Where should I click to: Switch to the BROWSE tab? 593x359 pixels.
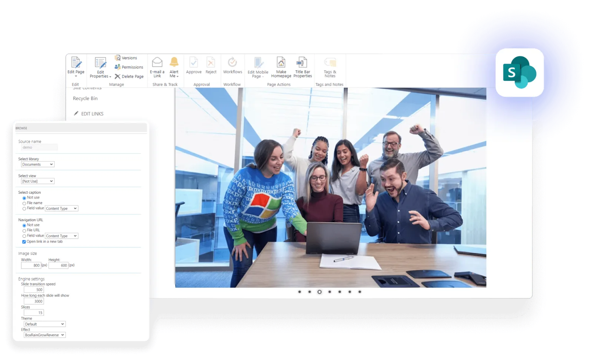[21, 128]
